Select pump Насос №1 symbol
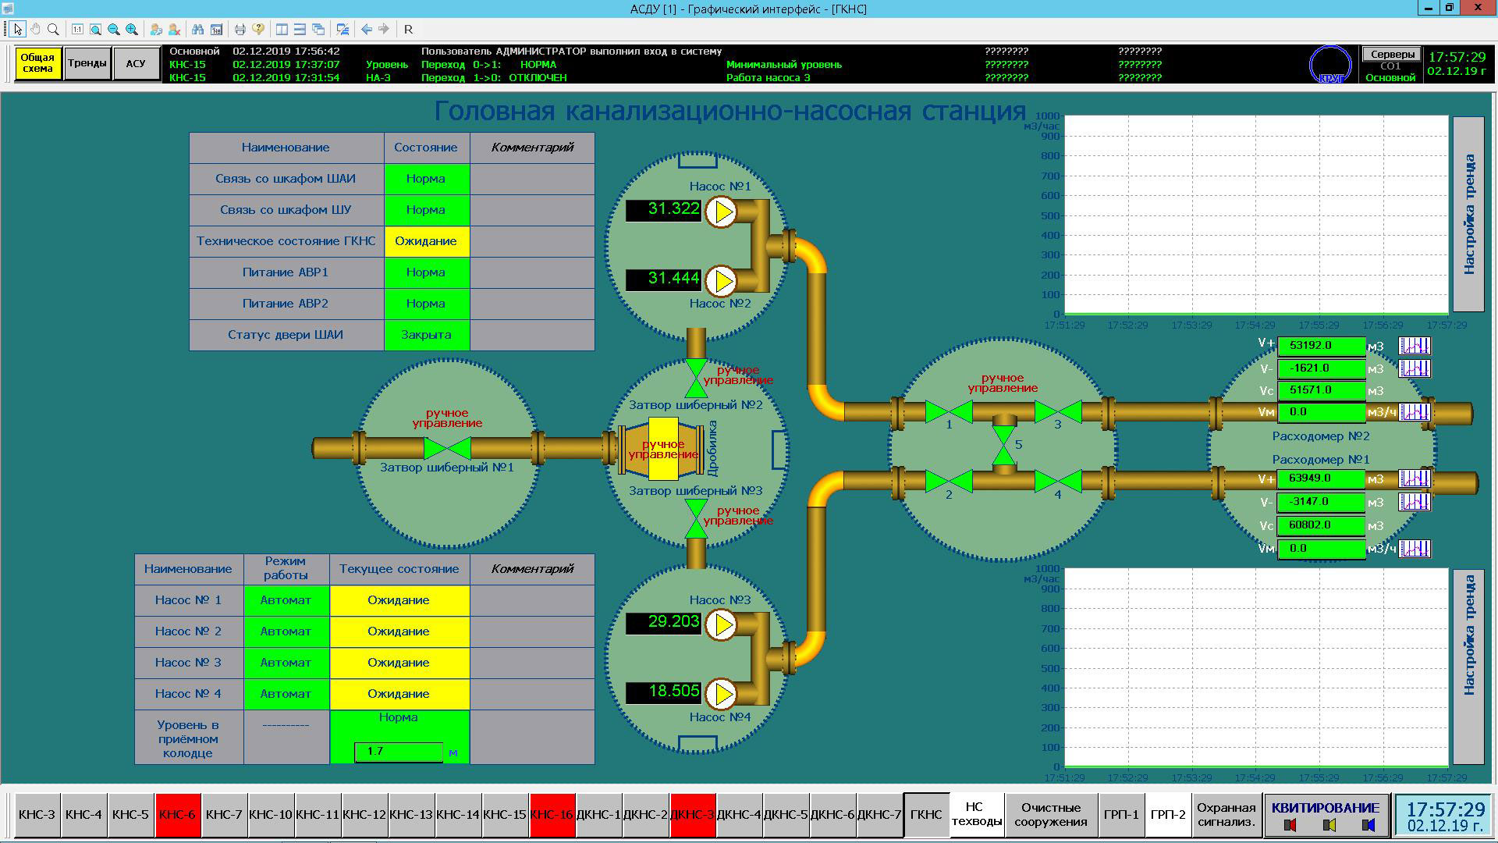 [x=722, y=212]
